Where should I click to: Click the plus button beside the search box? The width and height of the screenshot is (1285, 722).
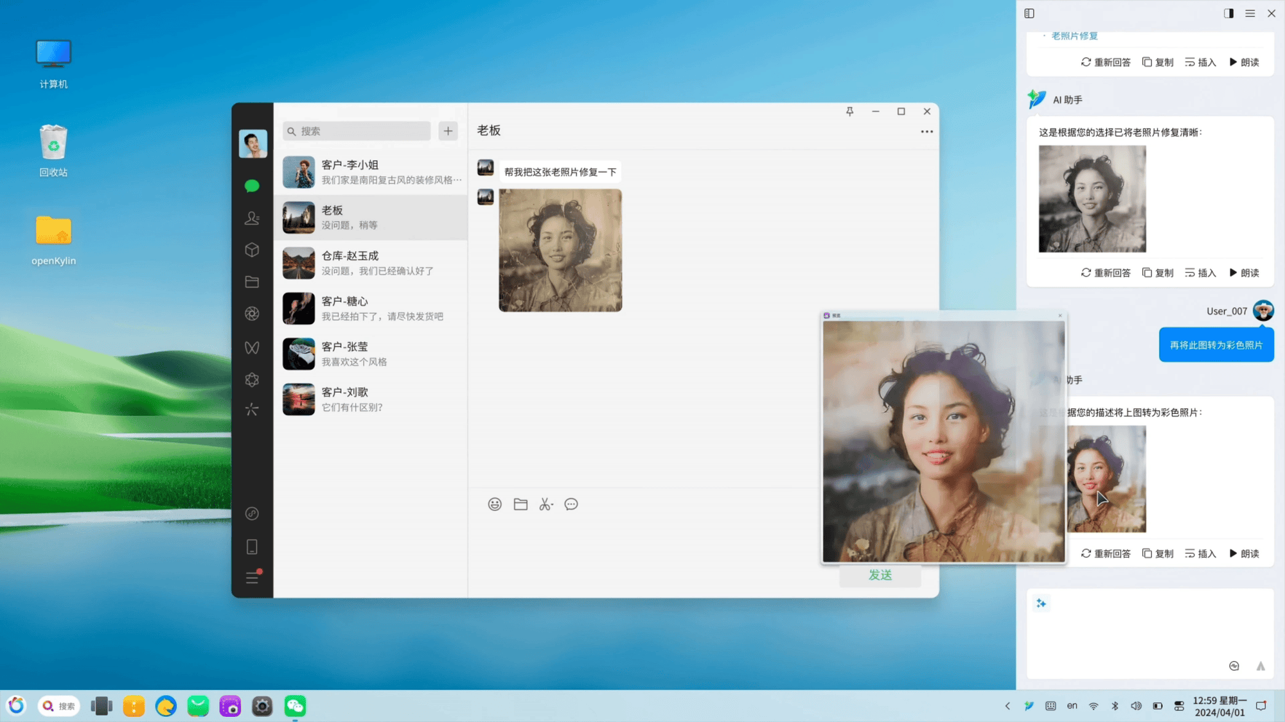[448, 131]
